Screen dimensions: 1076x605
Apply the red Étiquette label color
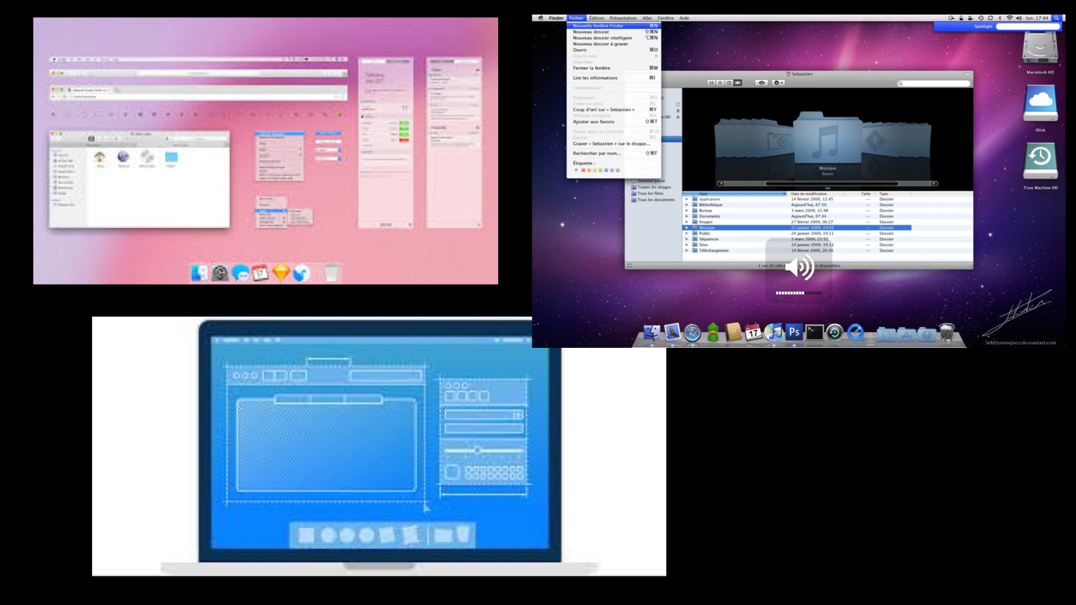point(583,170)
